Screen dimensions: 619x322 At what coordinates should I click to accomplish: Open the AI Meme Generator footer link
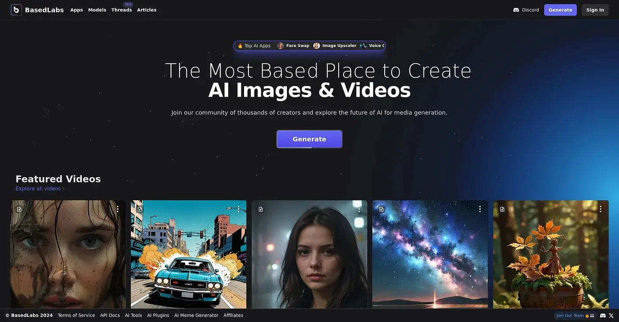196,315
